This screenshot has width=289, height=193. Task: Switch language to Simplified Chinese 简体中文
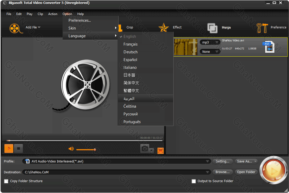click(146, 83)
